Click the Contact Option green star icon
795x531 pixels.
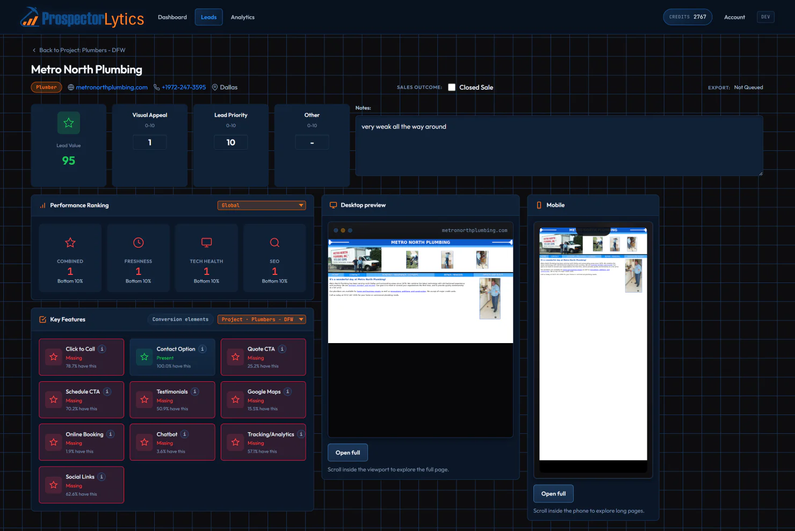pyautogui.click(x=144, y=357)
